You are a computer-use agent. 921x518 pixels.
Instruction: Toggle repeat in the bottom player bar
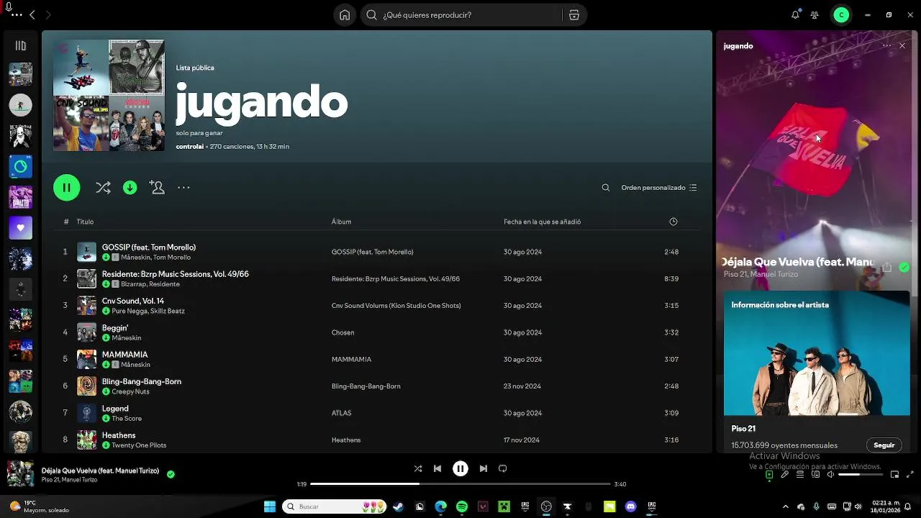(x=503, y=468)
